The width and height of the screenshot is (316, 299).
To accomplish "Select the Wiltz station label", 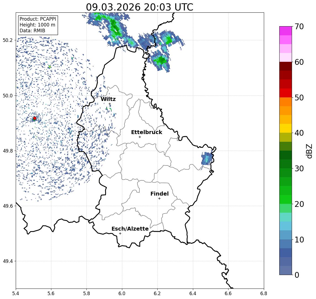I will tap(108, 99).
